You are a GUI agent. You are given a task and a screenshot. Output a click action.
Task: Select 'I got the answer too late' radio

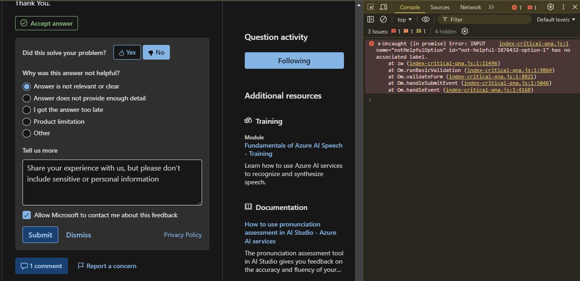point(27,110)
